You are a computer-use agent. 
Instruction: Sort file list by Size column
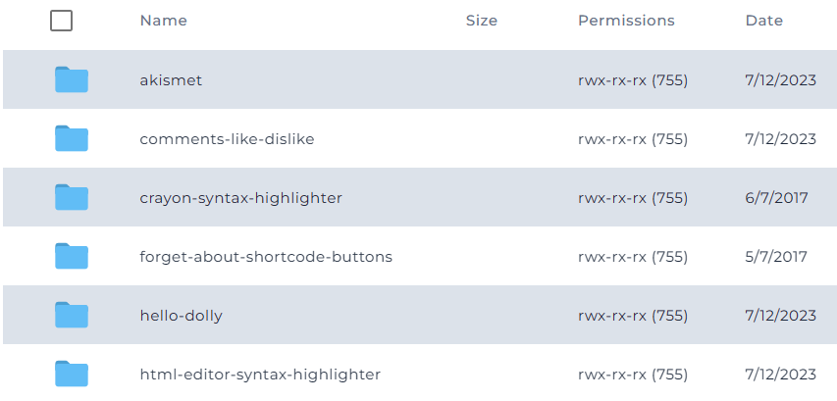[481, 21]
